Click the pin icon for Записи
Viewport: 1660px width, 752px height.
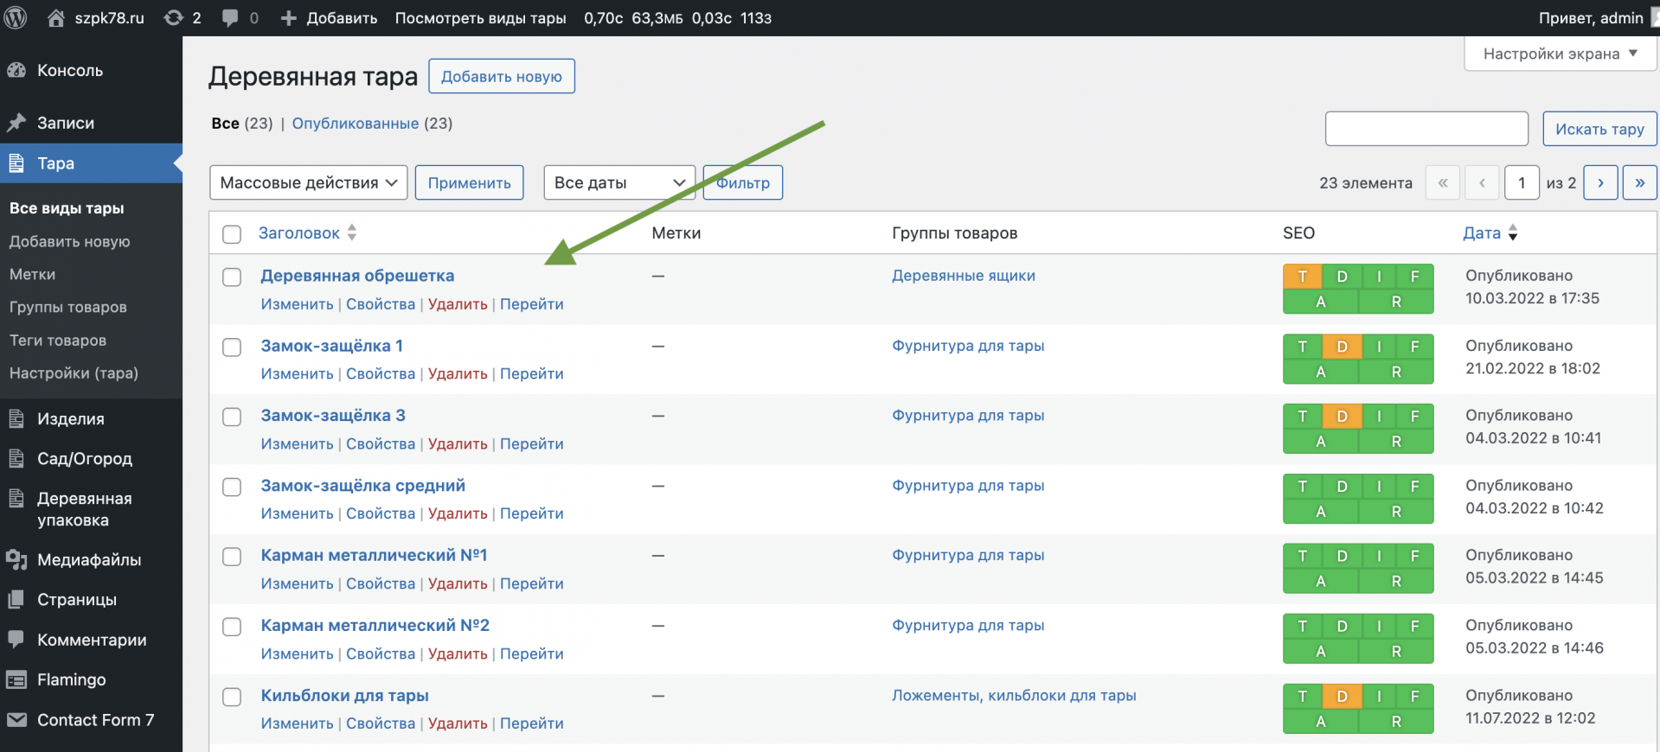coord(16,123)
